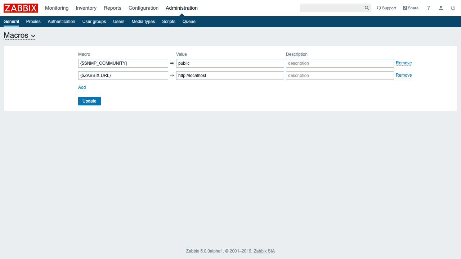Image resolution: width=461 pixels, height=259 pixels.
Task: Switch to the Proxies tab
Action: (33, 22)
